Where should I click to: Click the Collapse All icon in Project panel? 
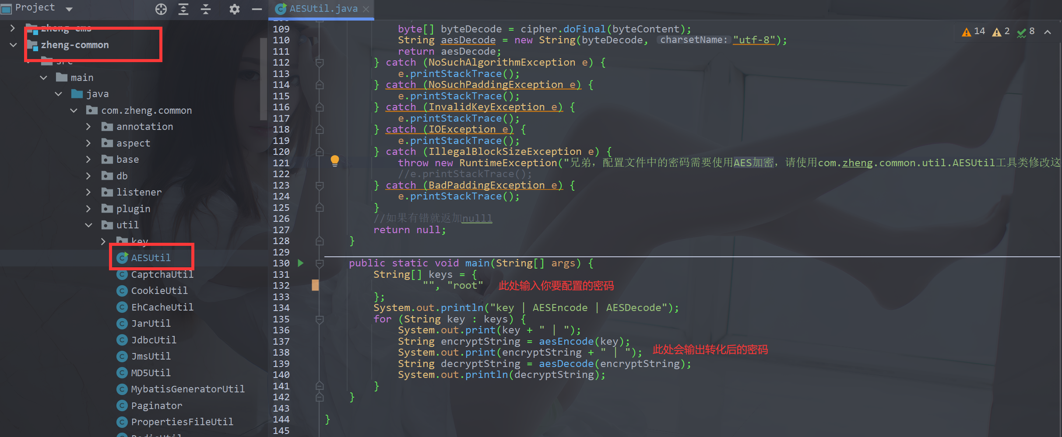(206, 9)
